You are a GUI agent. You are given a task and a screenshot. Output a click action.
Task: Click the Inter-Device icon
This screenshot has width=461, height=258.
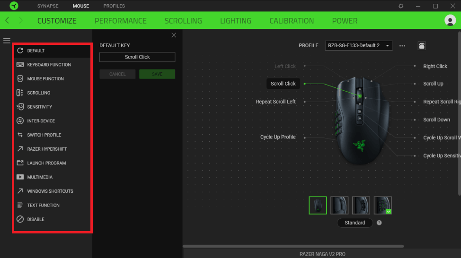pyautogui.click(x=20, y=120)
